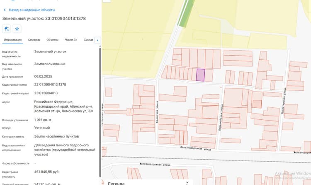Click the area value 1 915 кв. м
The image size is (311, 185).
(x=43, y=120)
